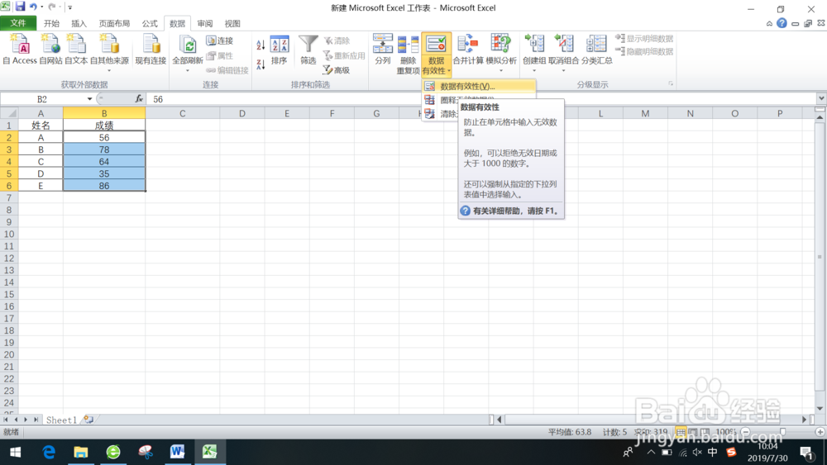Switch to the 页面布局 tab
The width and height of the screenshot is (827, 465).
pos(114,23)
